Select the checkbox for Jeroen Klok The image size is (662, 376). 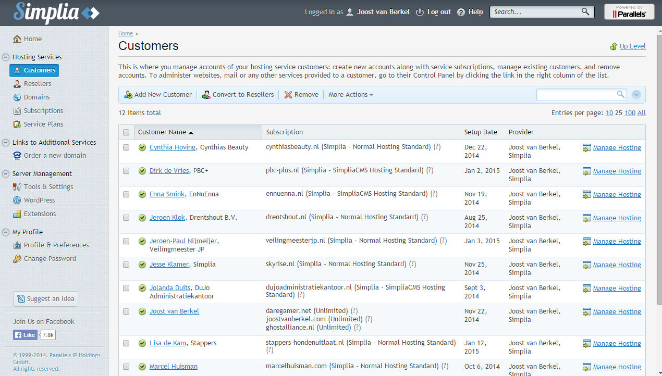tap(126, 218)
